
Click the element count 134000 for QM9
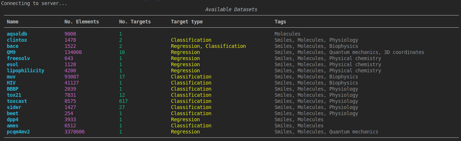pyautogui.click(x=73, y=52)
